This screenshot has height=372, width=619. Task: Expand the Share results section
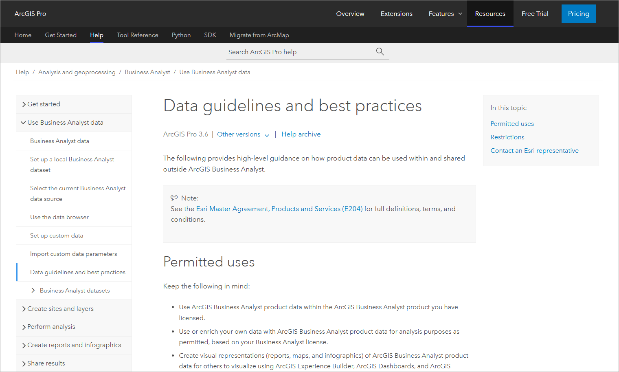click(x=24, y=364)
